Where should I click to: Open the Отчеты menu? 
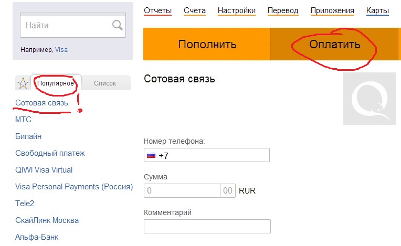pos(158,10)
